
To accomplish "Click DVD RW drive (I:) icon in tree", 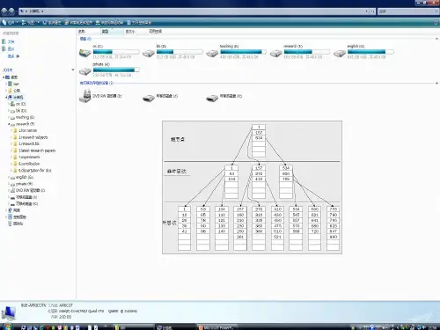I will pyautogui.click(x=12, y=191).
